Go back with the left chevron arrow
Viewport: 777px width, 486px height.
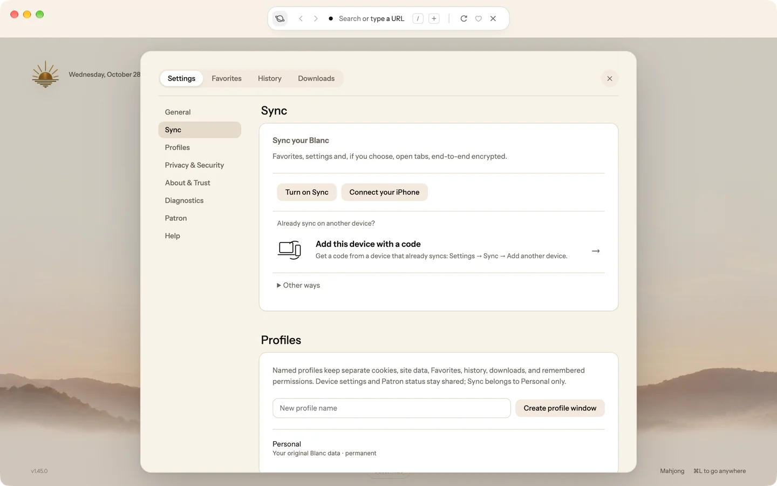[301, 18]
